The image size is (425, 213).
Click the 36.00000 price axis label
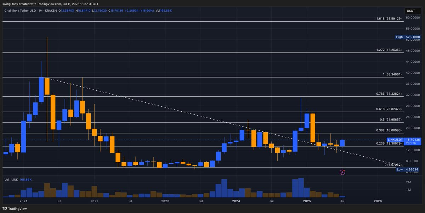click(x=413, y=84)
